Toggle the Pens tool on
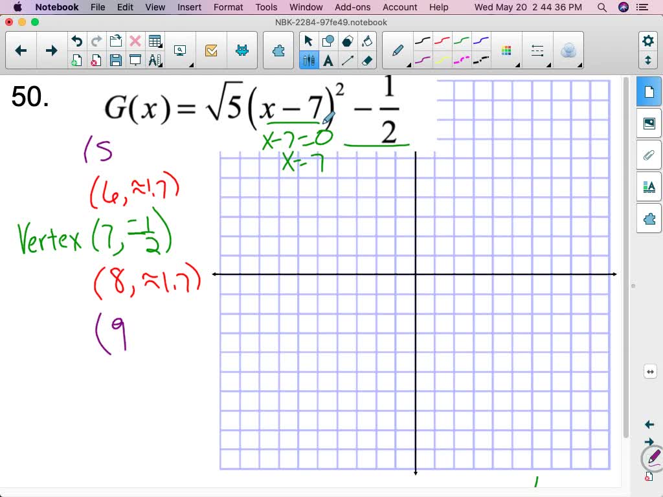The width and height of the screenshot is (663, 497). pos(309,60)
